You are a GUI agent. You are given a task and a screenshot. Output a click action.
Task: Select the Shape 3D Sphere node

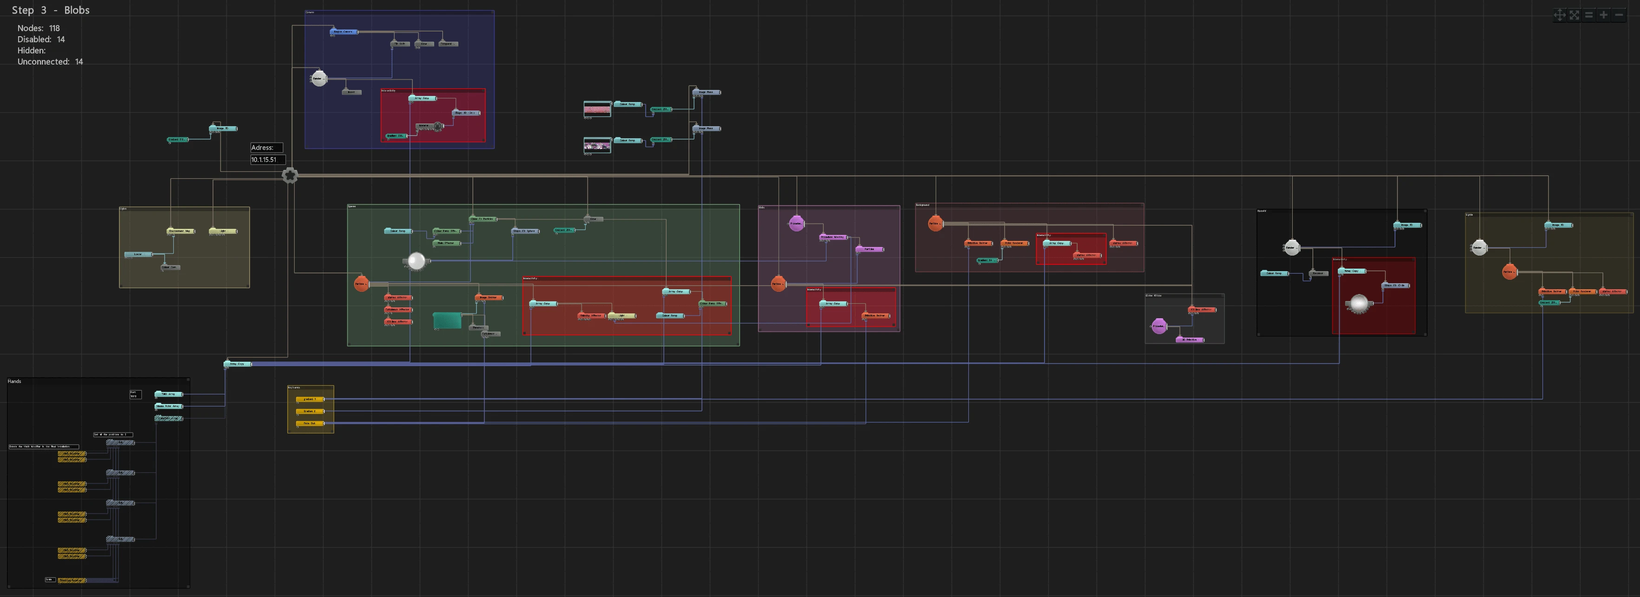(x=525, y=231)
